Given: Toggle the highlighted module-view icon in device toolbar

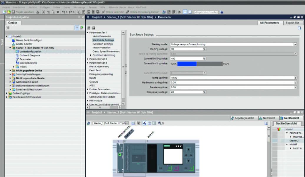Looking at the screenshot, I should (x=145, y=123).
